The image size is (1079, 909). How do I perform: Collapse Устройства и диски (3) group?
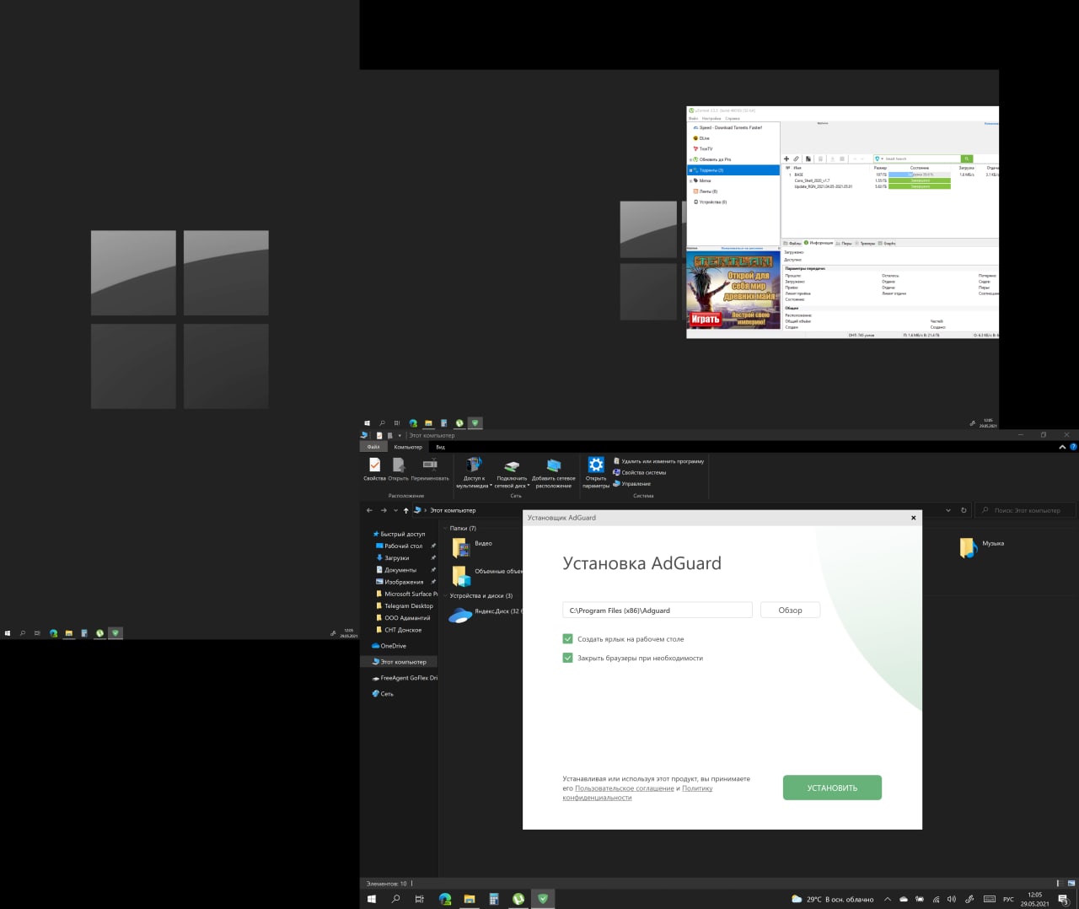tap(446, 595)
